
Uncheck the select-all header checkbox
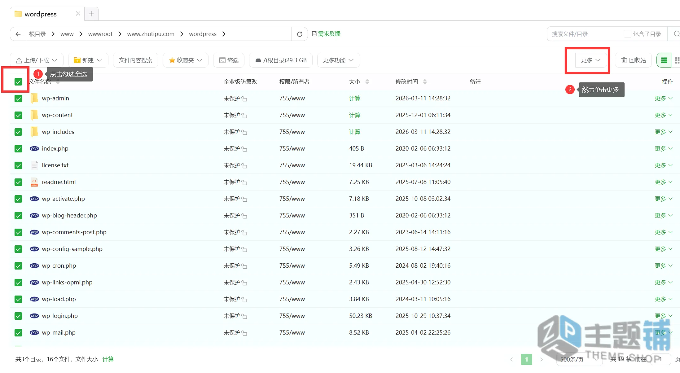[x=18, y=82]
